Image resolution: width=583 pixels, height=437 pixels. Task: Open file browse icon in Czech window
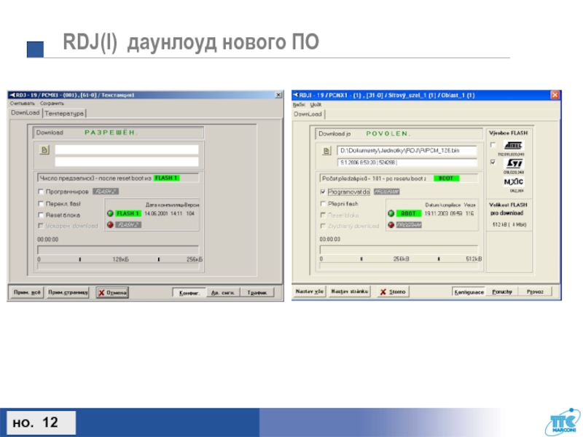[x=326, y=151]
